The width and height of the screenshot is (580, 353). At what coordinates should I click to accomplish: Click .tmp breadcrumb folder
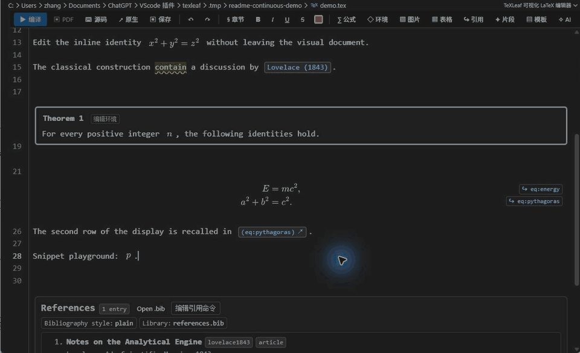click(214, 5)
